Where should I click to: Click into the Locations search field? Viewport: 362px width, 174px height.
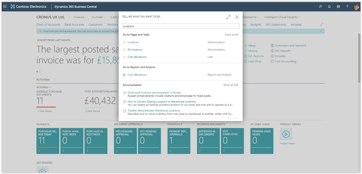(181, 26)
